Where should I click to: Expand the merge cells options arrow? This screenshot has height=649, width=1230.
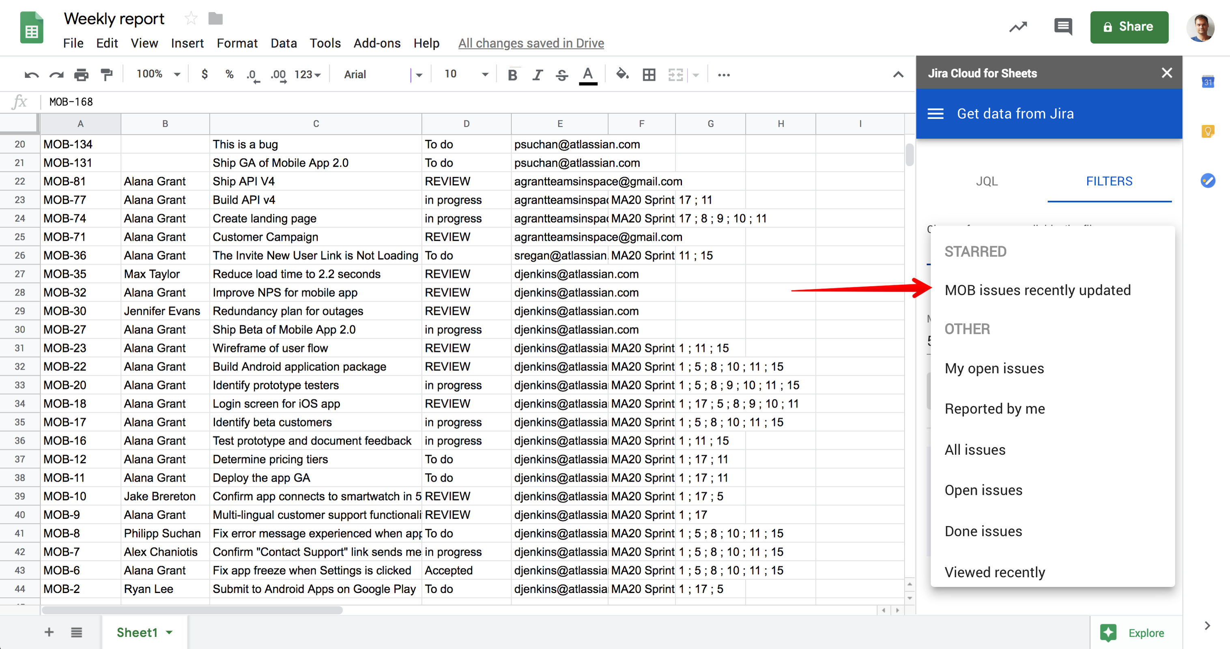tap(696, 75)
